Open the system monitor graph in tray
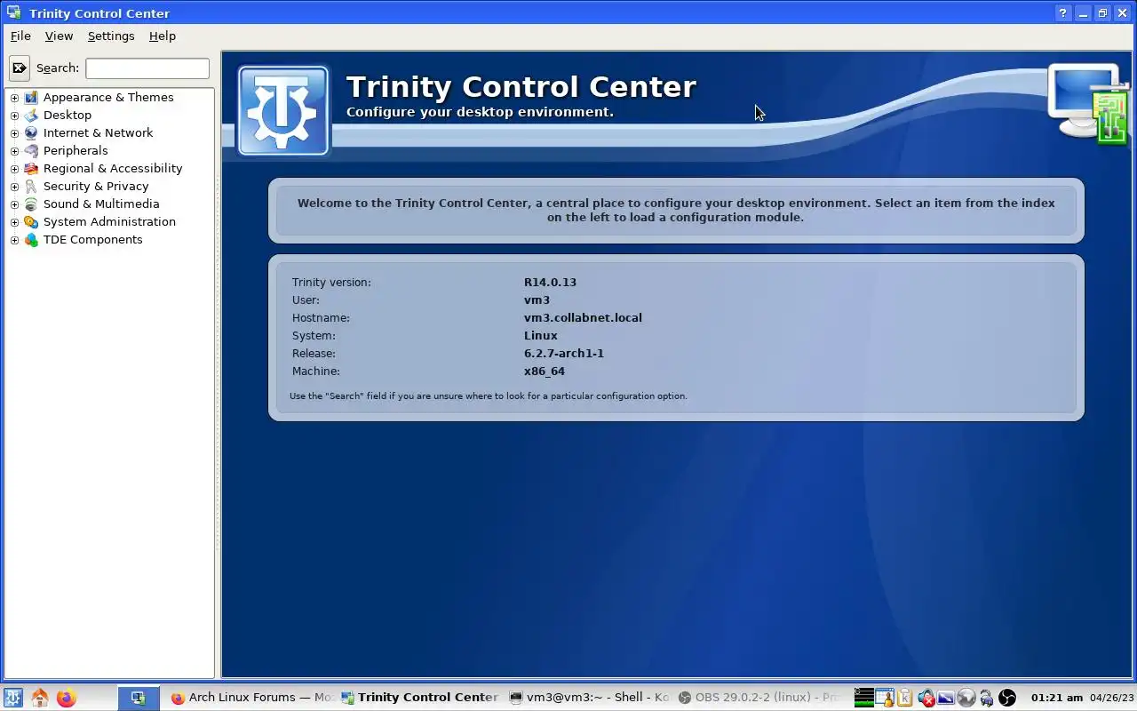 (x=864, y=698)
